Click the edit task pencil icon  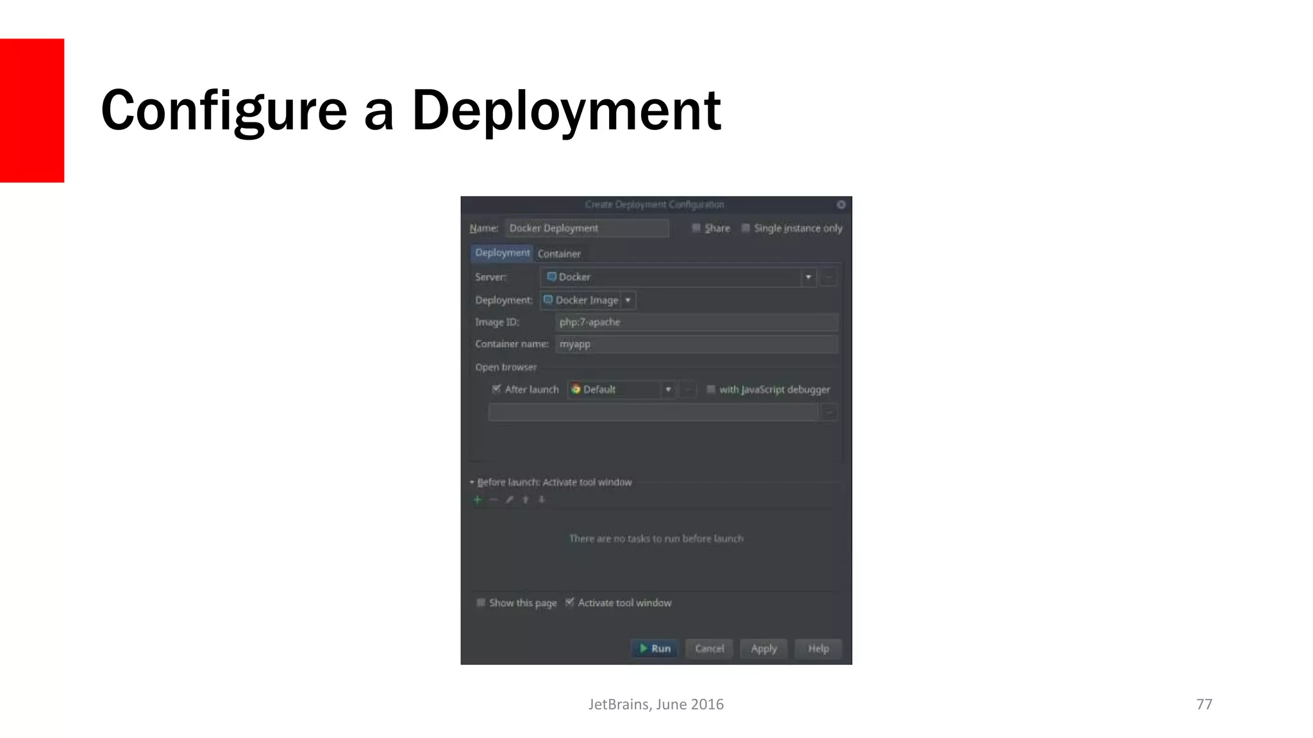coord(510,500)
